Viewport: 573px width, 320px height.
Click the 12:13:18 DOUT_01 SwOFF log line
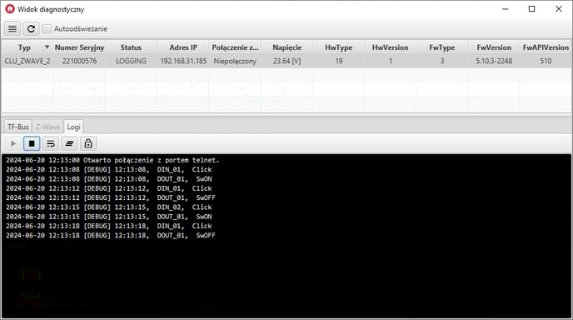pos(111,236)
